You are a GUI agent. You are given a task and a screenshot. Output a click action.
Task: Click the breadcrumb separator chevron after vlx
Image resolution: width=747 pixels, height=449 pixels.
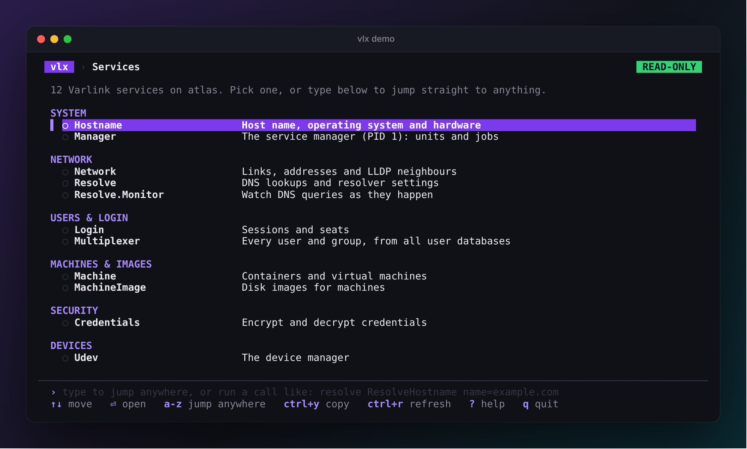click(x=83, y=67)
